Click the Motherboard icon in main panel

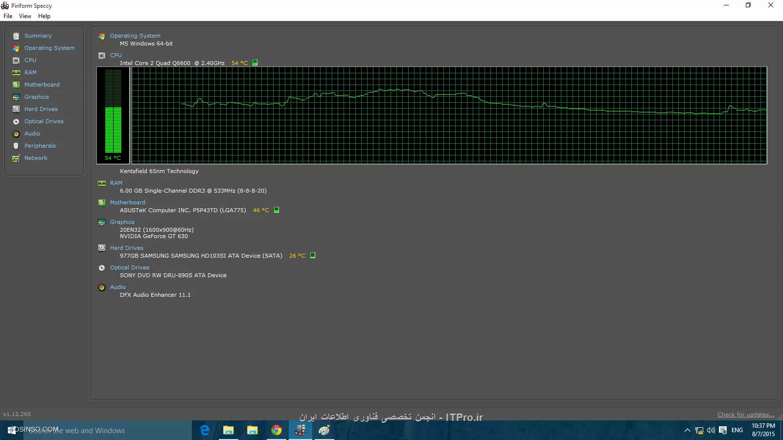(x=102, y=202)
